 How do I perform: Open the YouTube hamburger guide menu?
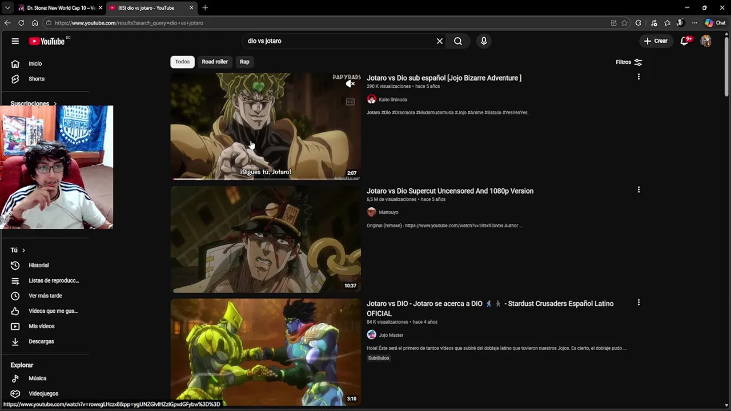tap(15, 41)
